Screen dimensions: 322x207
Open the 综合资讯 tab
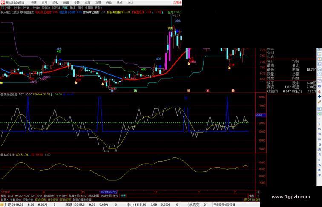click(40, 200)
